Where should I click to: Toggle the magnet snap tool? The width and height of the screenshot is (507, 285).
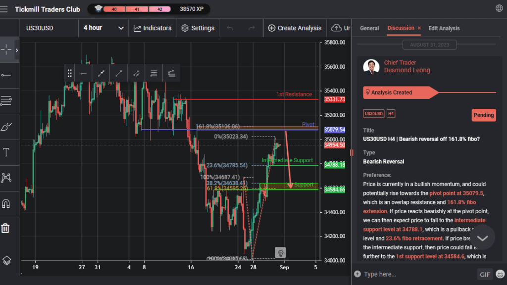[7, 203]
